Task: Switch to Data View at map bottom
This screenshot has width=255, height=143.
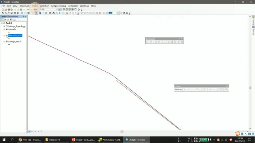Action: [29, 131]
